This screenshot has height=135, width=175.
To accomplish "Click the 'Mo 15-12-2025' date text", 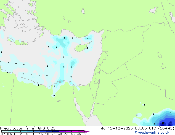I will (x=116, y=128).
